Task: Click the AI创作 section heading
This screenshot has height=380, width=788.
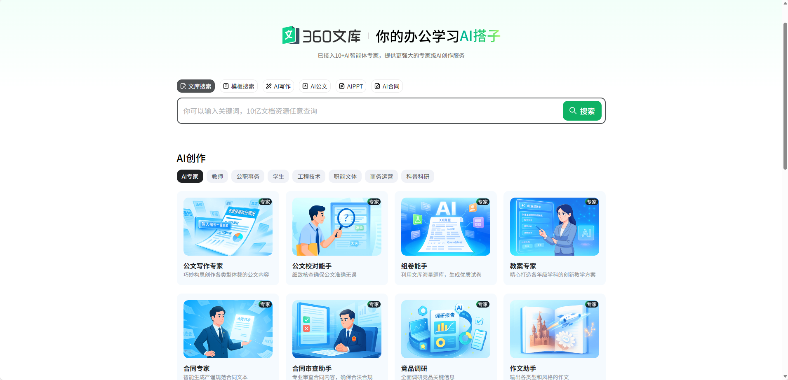Action: 191,158
